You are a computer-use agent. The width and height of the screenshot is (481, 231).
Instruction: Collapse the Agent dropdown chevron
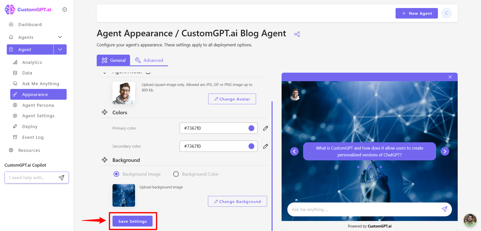pos(60,49)
